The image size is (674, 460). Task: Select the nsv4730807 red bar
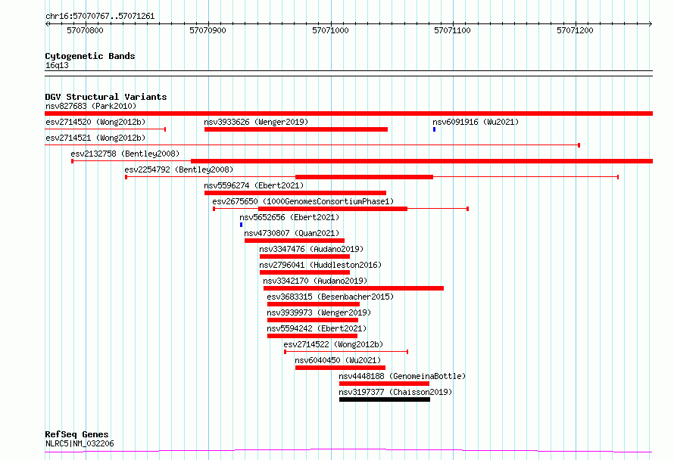295,241
